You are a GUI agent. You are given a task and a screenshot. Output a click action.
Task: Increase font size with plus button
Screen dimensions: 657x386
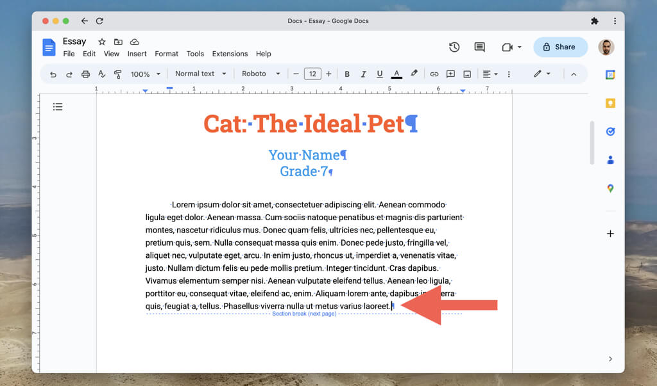(329, 74)
